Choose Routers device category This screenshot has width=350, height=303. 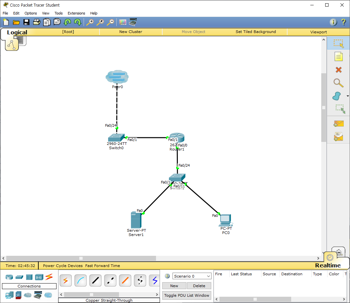[9, 277]
